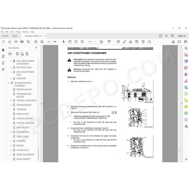This screenshot has width=189, height=189.
Task: Open the apps grid icon
Action: click(172, 36)
